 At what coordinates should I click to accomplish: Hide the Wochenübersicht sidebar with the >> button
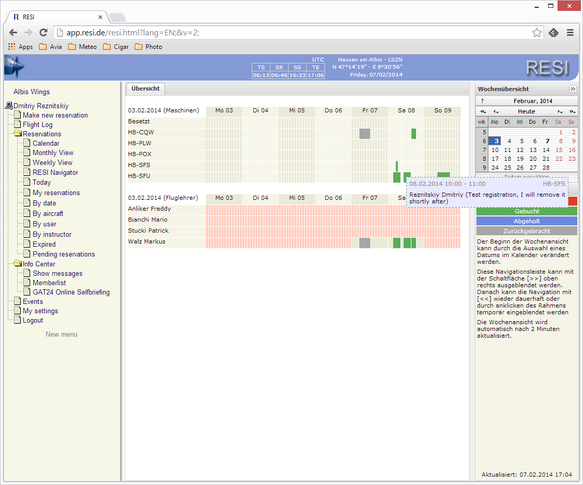[573, 89]
